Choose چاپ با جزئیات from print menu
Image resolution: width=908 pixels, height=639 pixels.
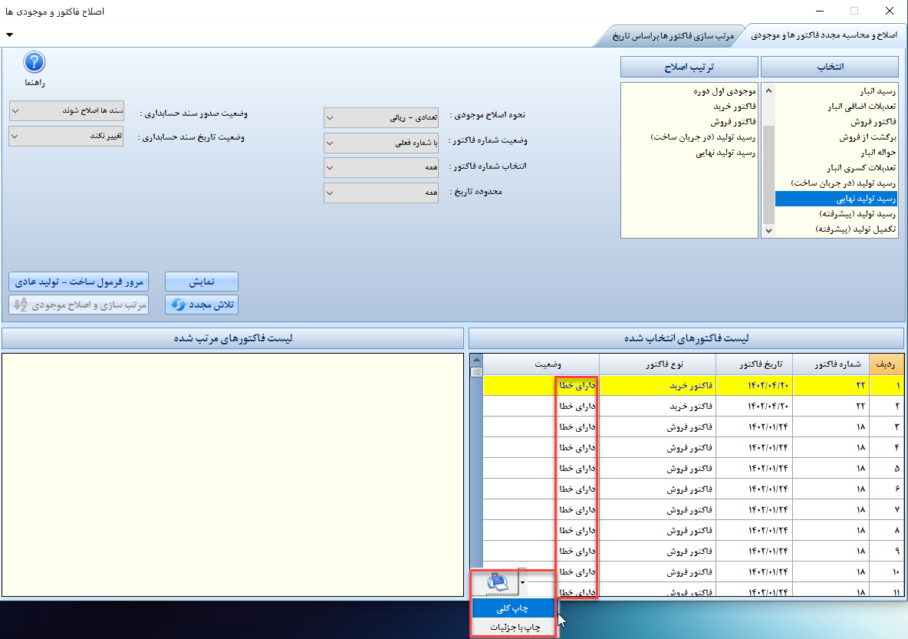coord(514,627)
